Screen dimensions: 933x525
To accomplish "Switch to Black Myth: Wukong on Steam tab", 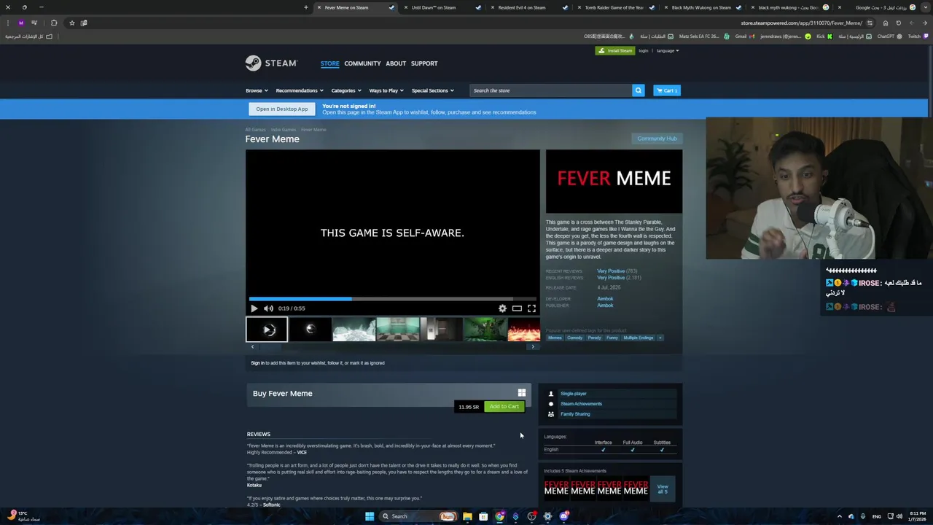I will 701,7.
